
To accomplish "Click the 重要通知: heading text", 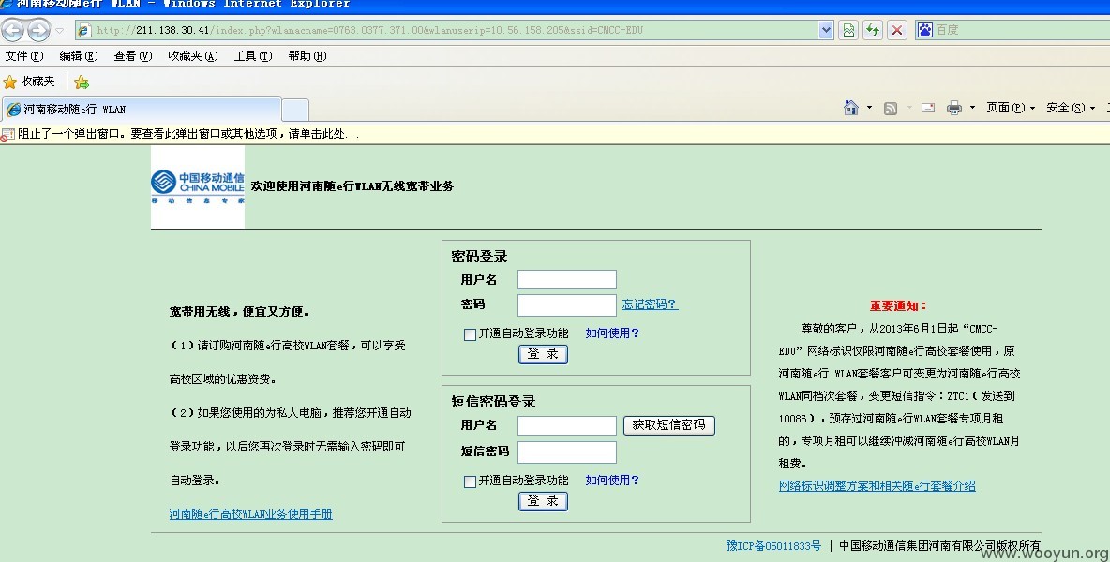I will [898, 306].
